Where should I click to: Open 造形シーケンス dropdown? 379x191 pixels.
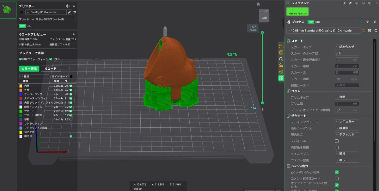click(x=347, y=128)
